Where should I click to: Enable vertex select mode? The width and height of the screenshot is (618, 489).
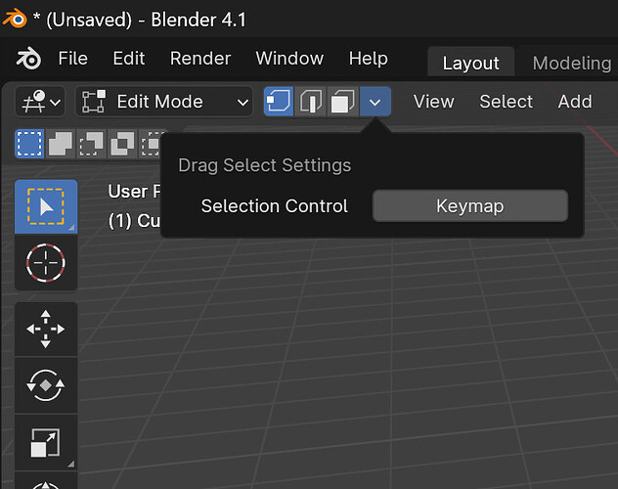(x=279, y=102)
